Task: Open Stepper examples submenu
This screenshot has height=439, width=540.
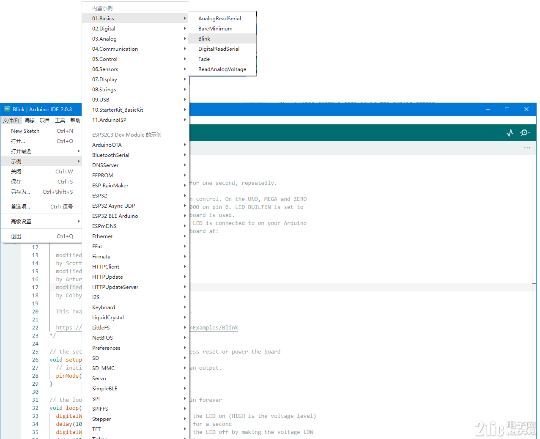Action: pos(135,419)
